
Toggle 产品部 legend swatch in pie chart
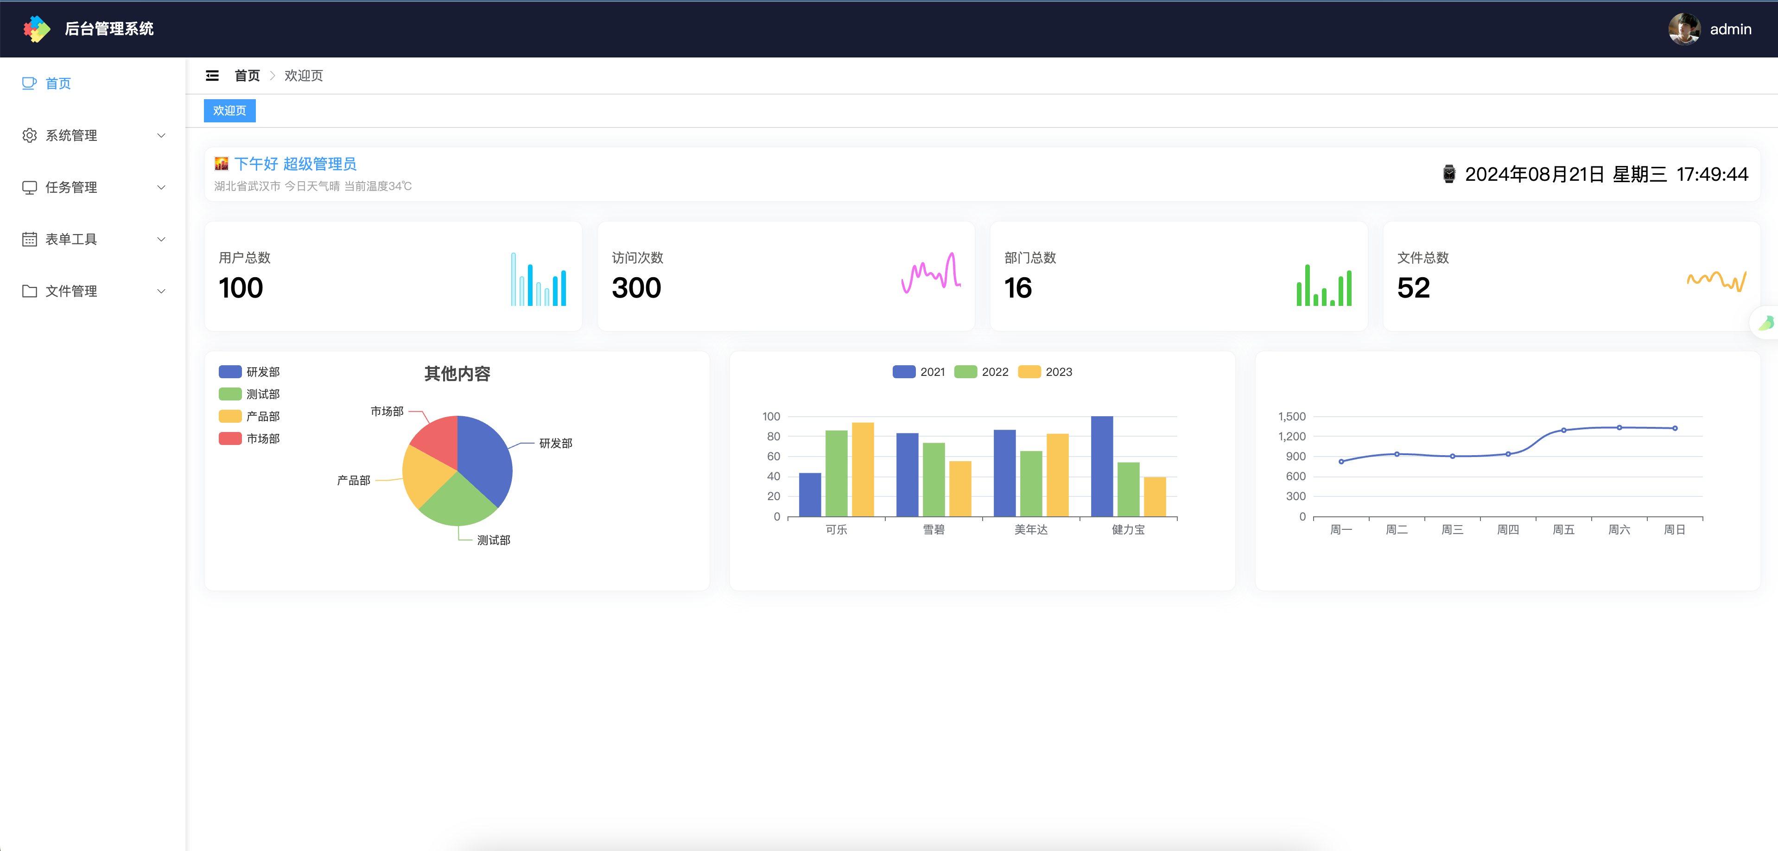[230, 416]
